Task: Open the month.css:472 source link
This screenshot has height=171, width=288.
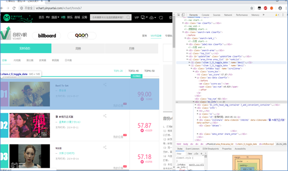Action: click(x=196, y=165)
